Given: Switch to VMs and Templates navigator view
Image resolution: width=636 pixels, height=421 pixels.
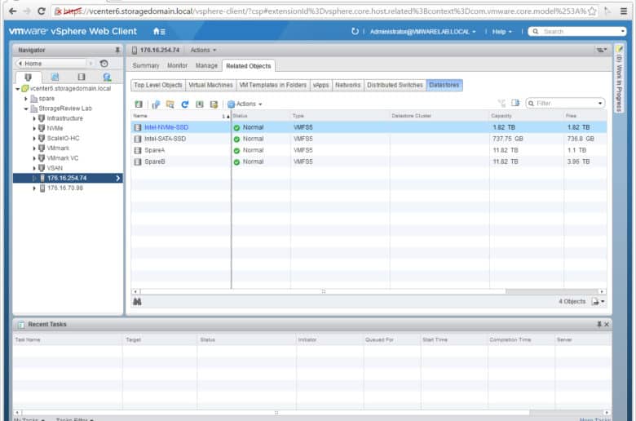Looking at the screenshot, I should 55,77.
